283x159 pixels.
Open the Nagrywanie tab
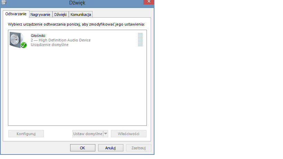40,15
